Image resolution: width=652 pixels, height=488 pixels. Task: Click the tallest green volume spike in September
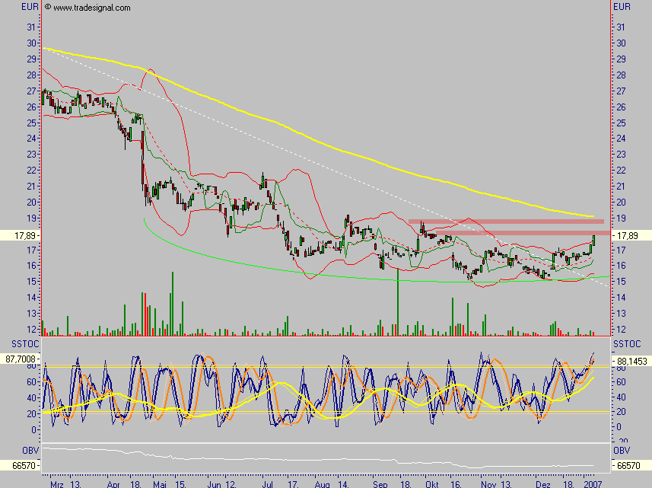(397, 301)
